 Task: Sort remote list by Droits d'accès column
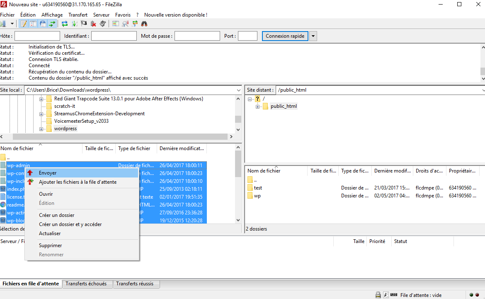[x=429, y=171]
